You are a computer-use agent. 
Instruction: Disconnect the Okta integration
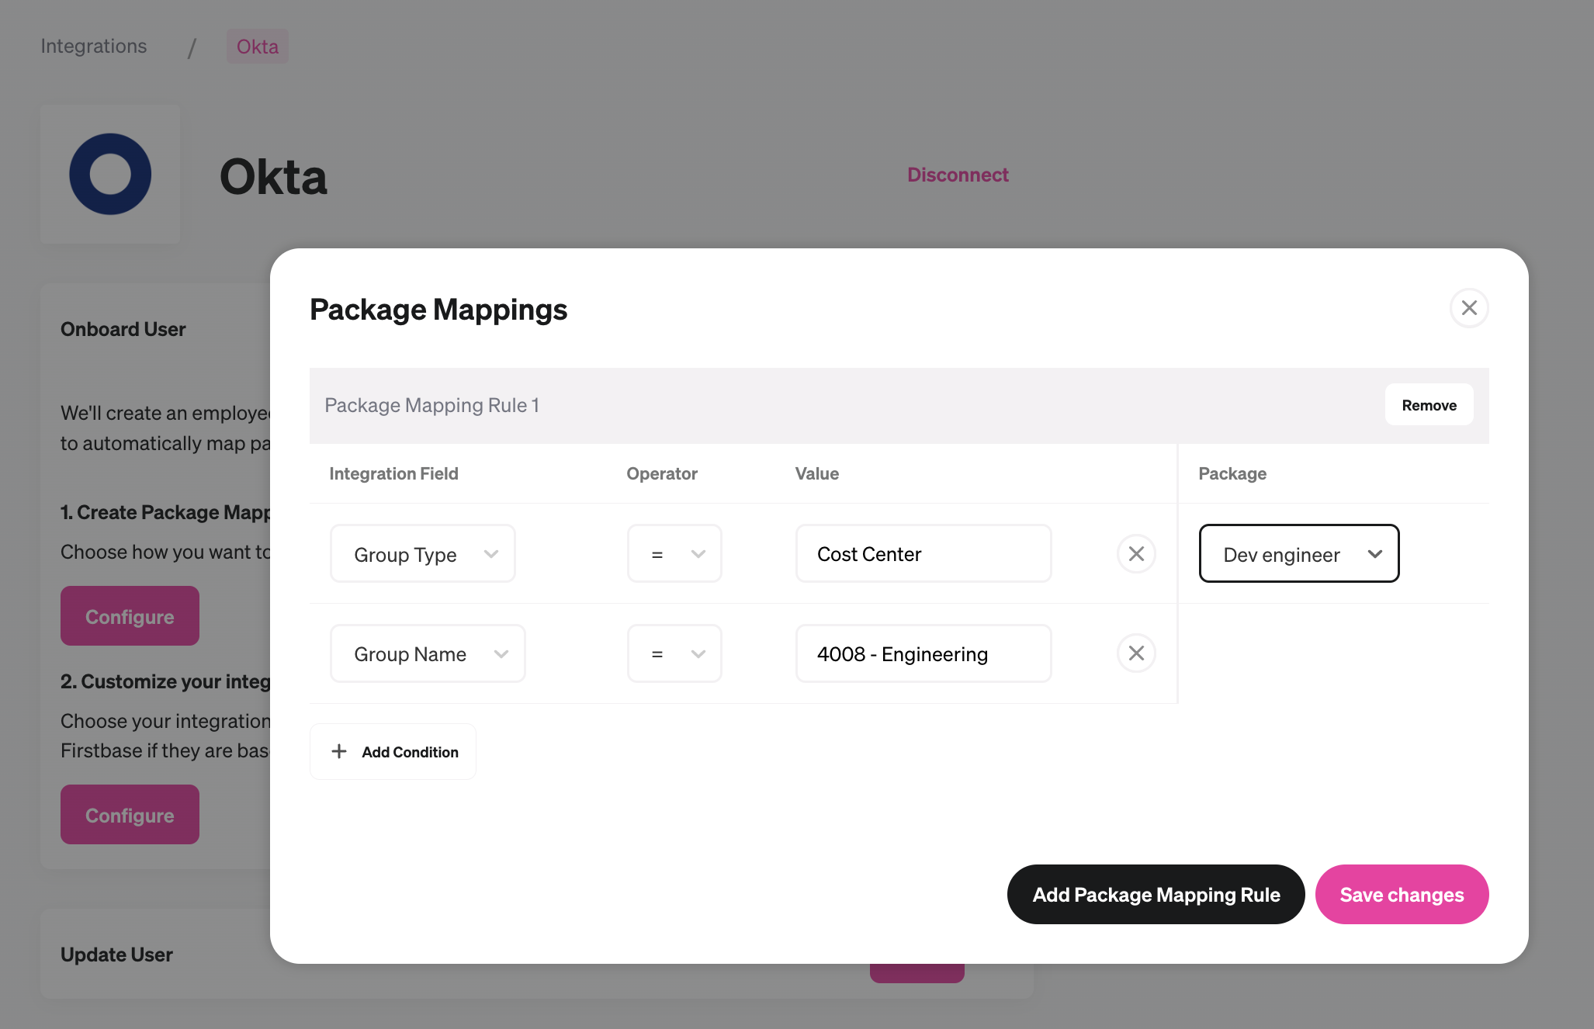958,175
